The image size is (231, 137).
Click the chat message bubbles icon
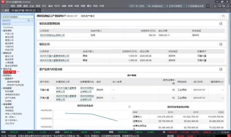224,6
